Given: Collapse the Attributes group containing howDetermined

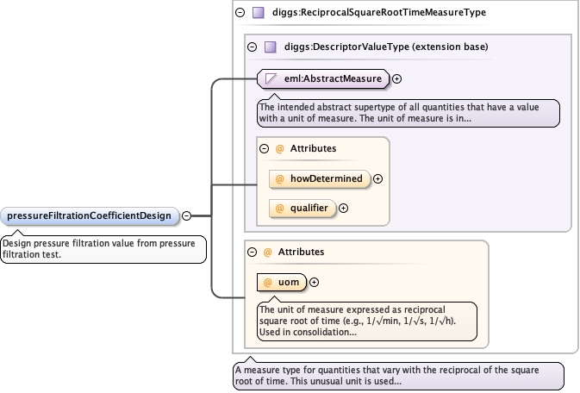Looking at the screenshot, I should pyautogui.click(x=264, y=148).
